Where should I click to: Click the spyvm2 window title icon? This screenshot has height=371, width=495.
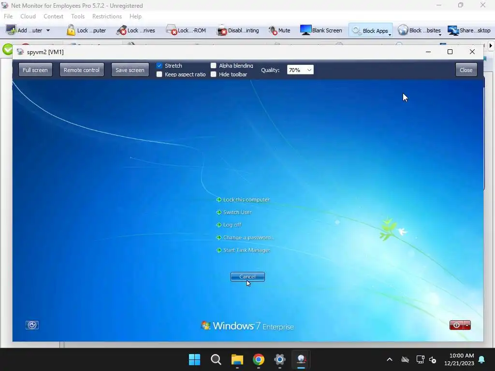point(20,52)
